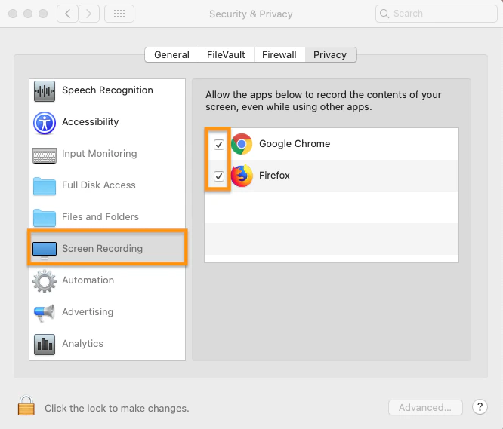Click the Firefox app icon
Viewport: 503px width, 429px height.
(x=242, y=176)
